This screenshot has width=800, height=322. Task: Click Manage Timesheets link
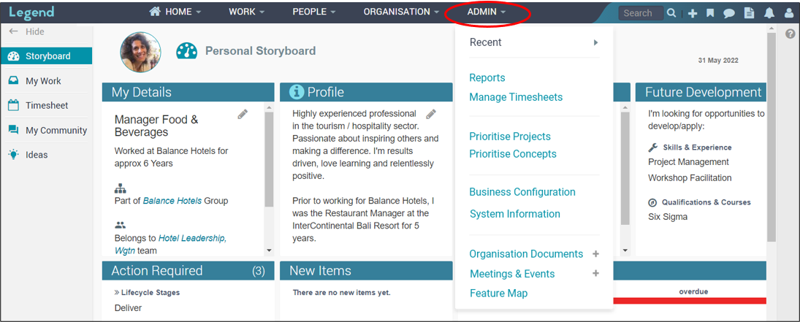pyautogui.click(x=516, y=97)
